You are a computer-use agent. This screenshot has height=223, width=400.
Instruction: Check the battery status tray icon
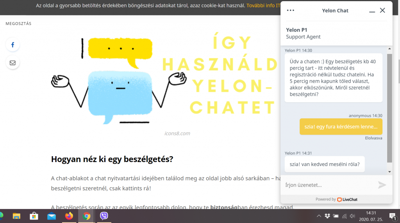(x=336, y=216)
